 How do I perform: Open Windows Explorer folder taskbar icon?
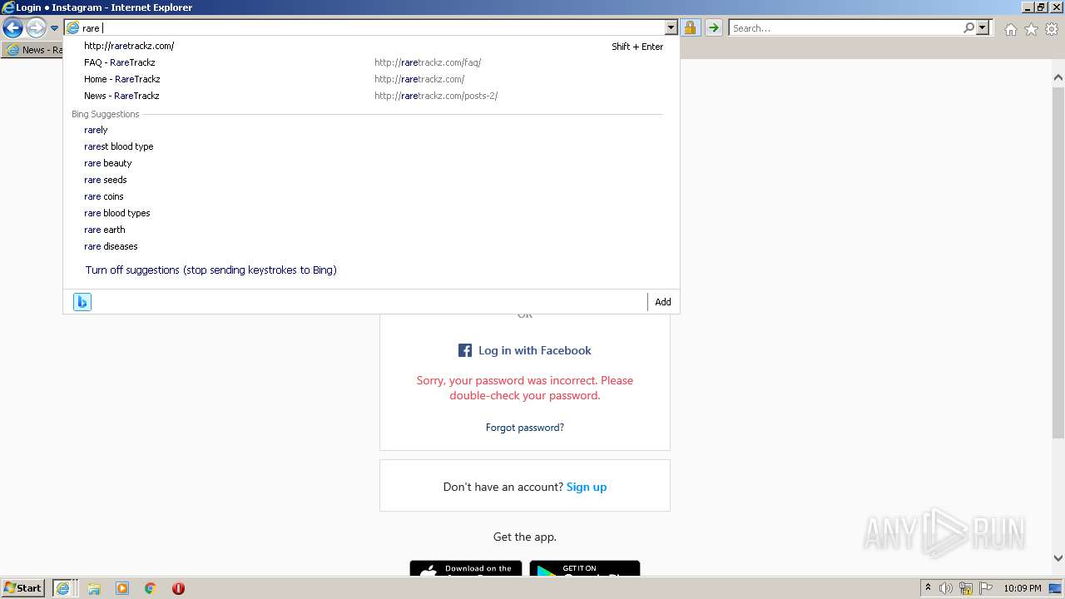tap(94, 588)
